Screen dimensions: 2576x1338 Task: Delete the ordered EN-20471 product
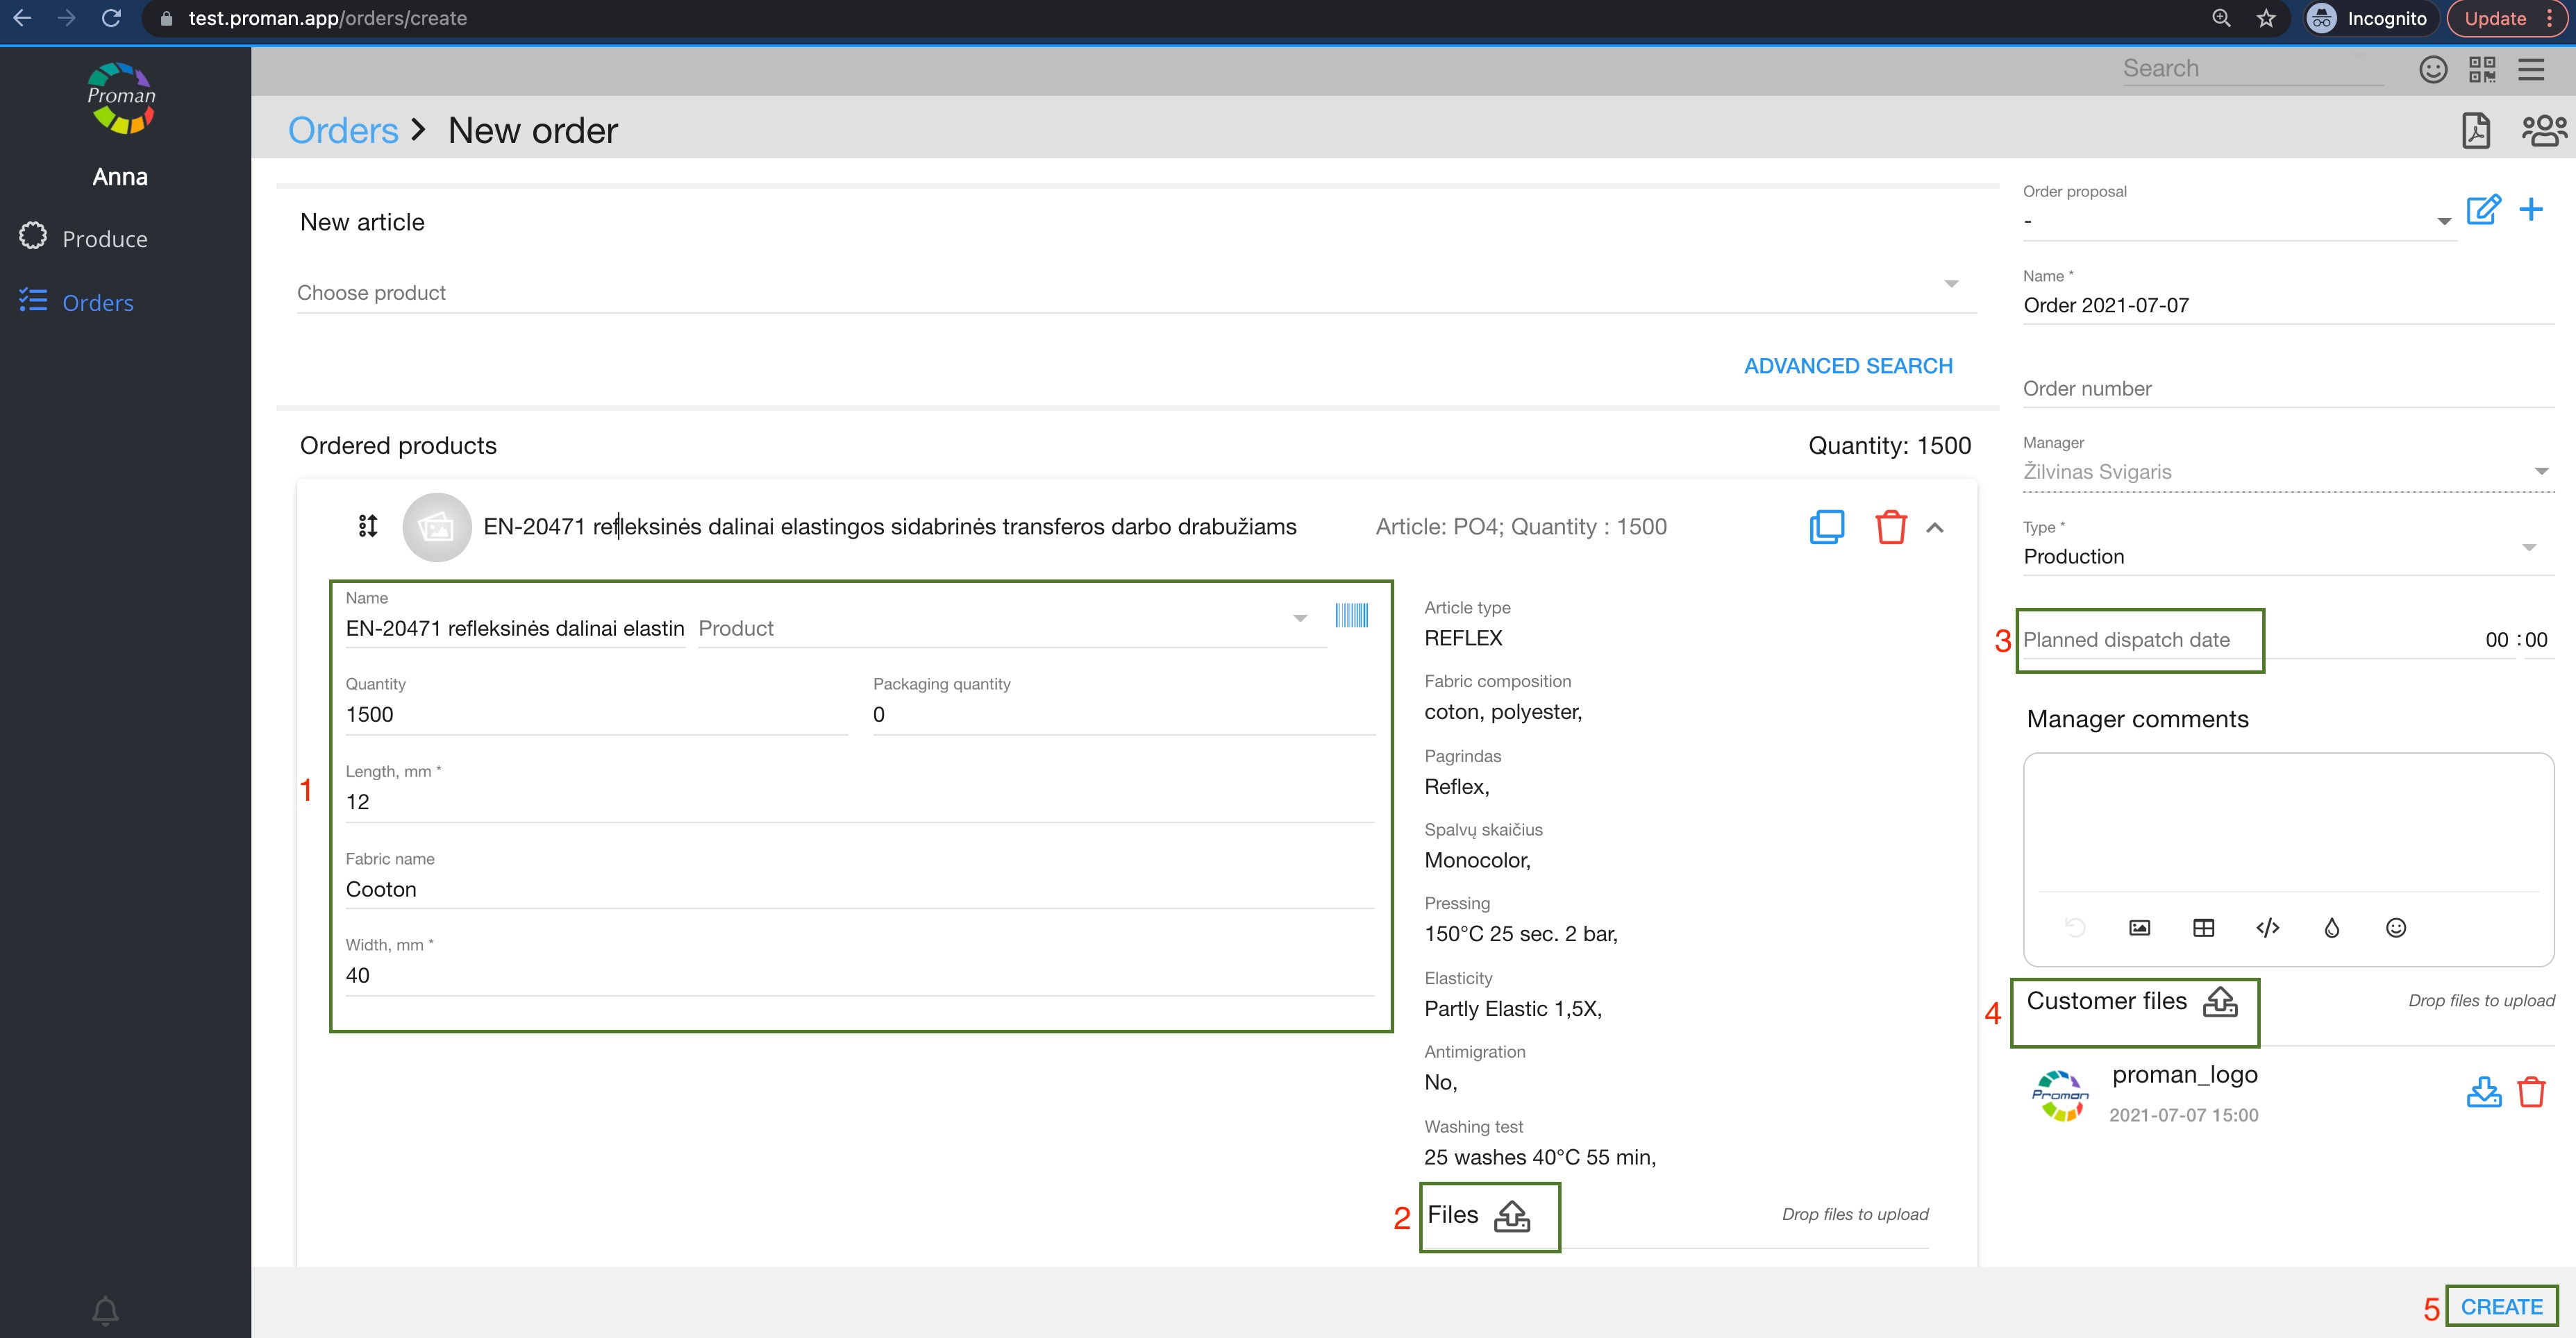pos(1890,527)
